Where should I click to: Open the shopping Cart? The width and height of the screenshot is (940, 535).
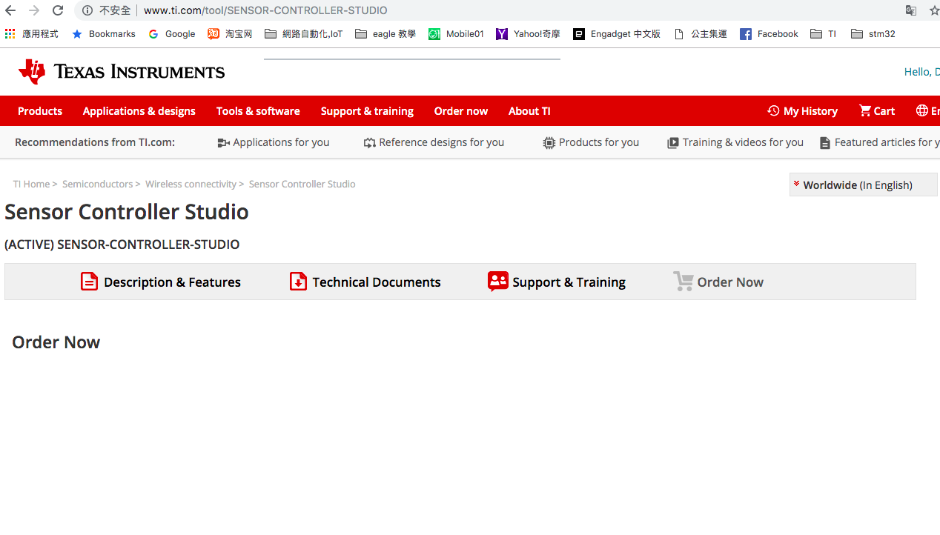coord(877,111)
